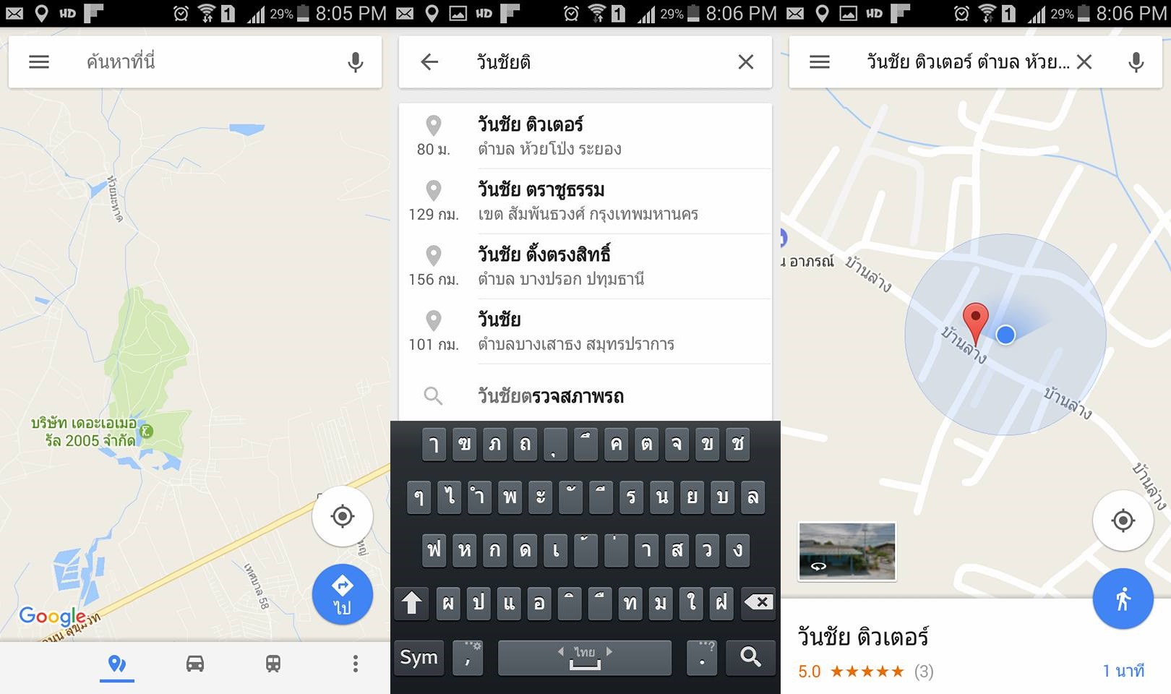
Task: Tap the keyboard search magnifier key
Action: pos(751,657)
